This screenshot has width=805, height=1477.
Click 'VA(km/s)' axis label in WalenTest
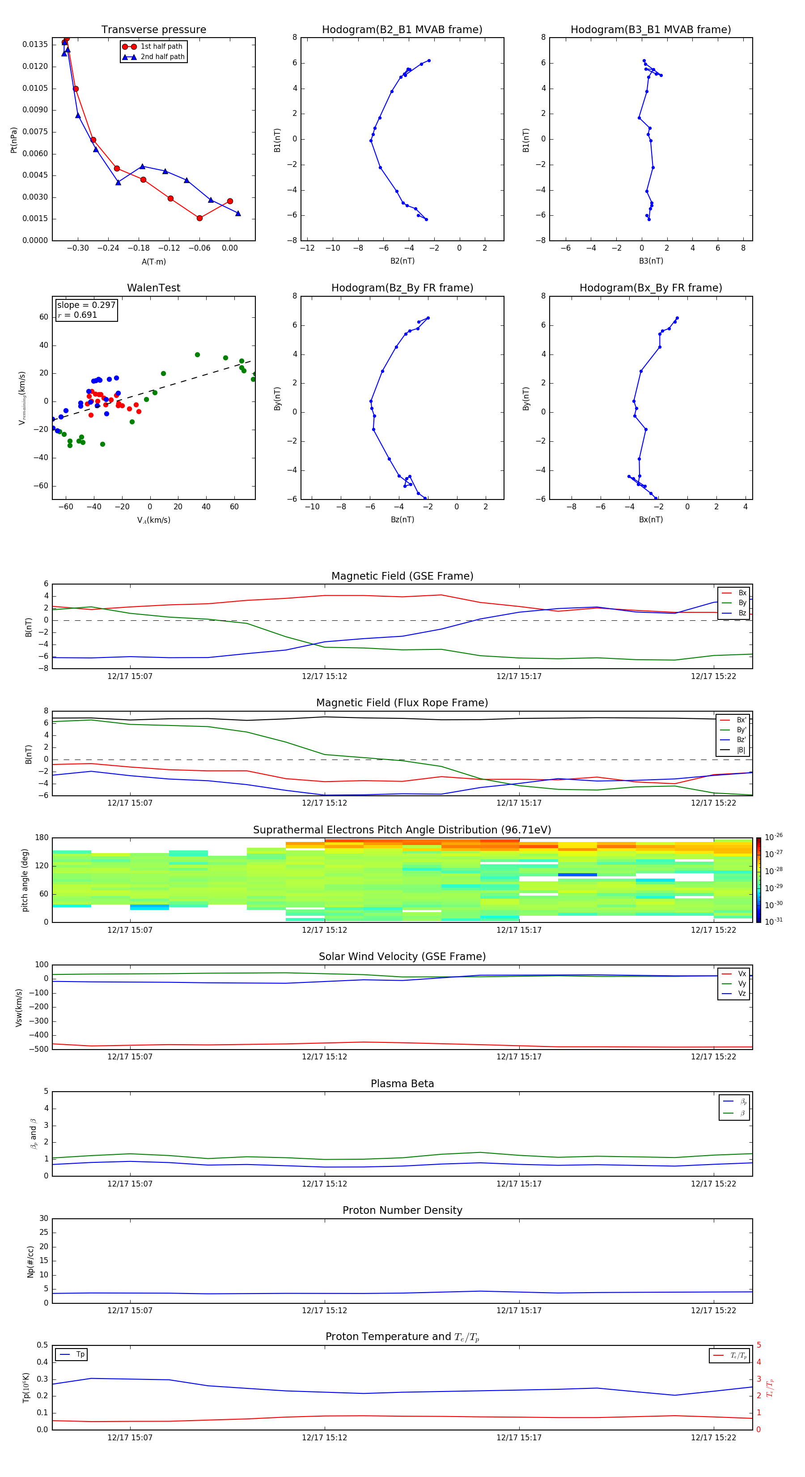point(153,521)
